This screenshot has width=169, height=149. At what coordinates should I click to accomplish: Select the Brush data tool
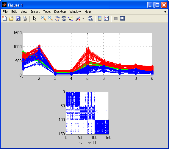click(78, 18)
